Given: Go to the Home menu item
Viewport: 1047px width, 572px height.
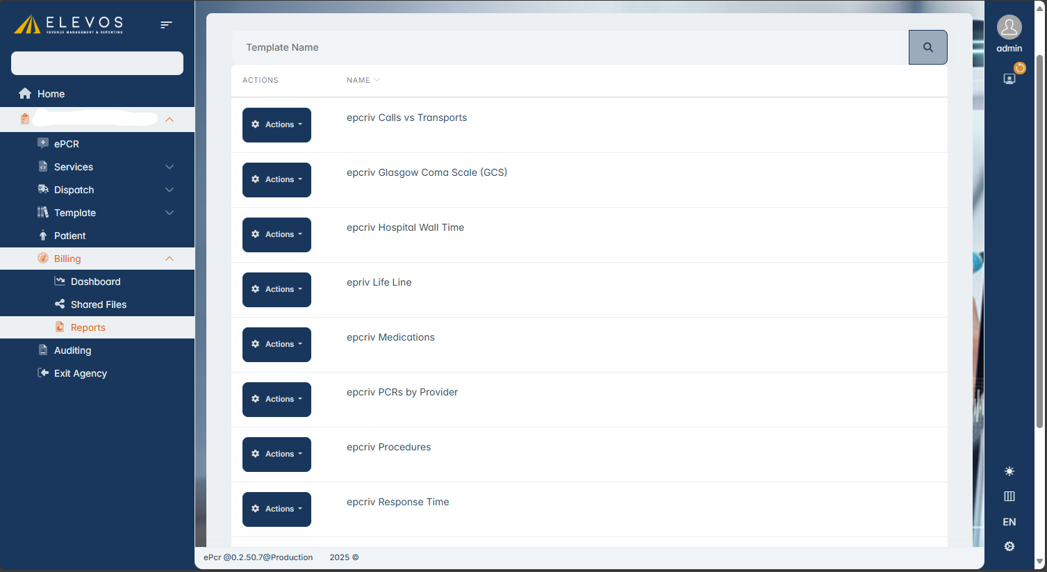Looking at the screenshot, I should (x=51, y=94).
